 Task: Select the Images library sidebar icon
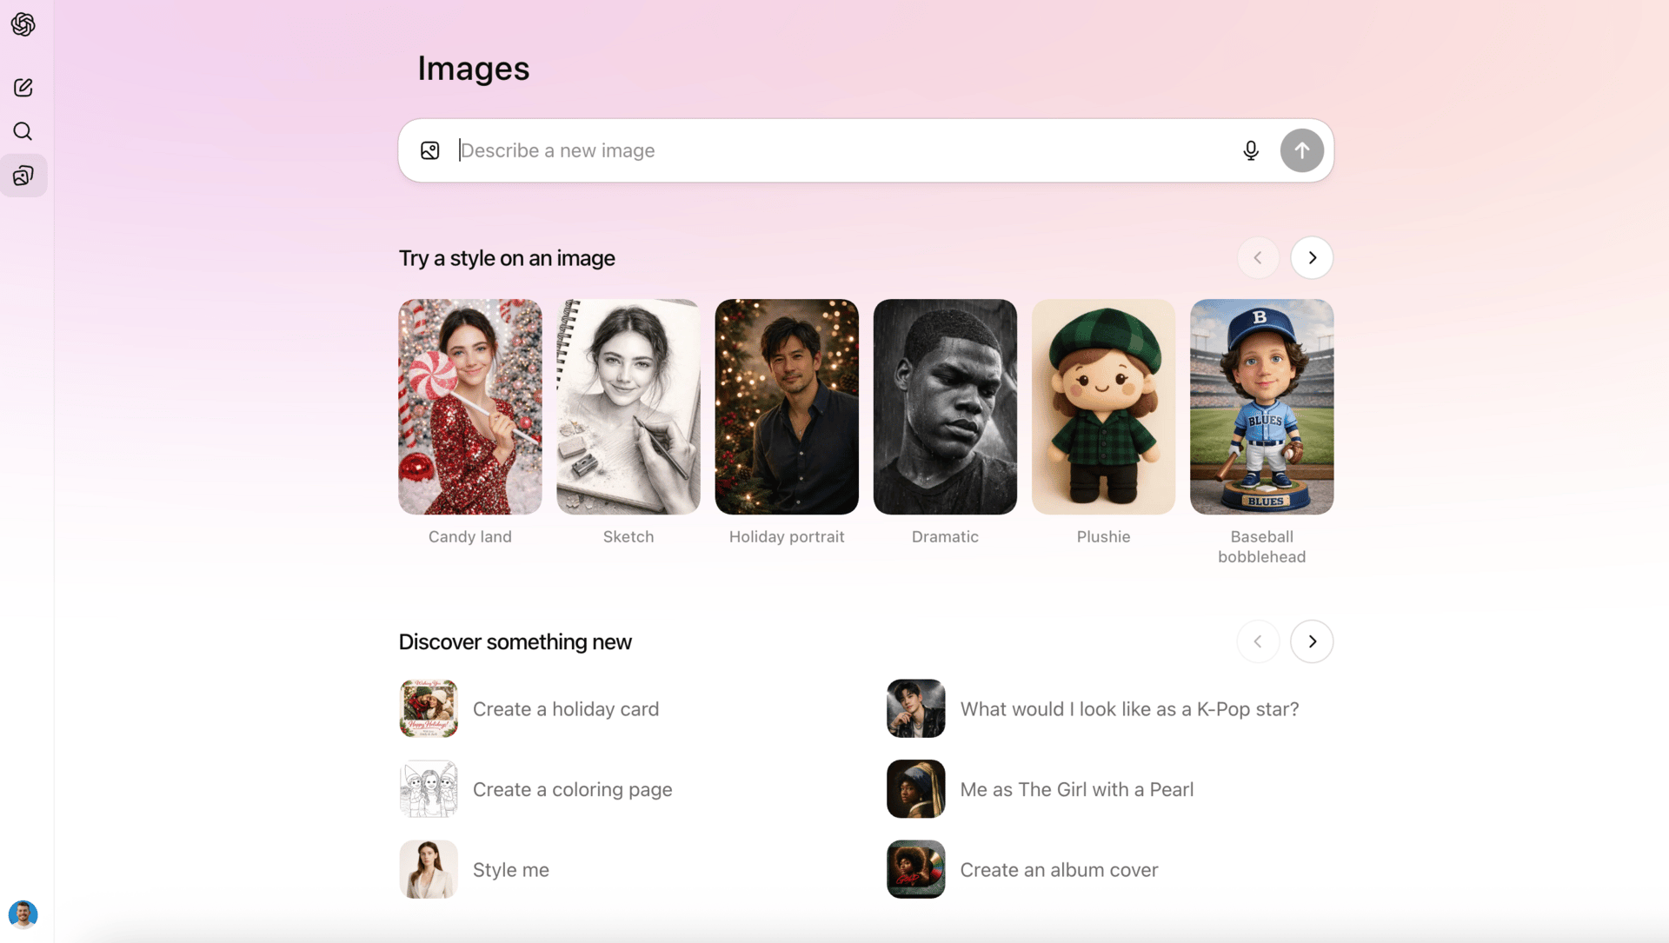pos(23,176)
